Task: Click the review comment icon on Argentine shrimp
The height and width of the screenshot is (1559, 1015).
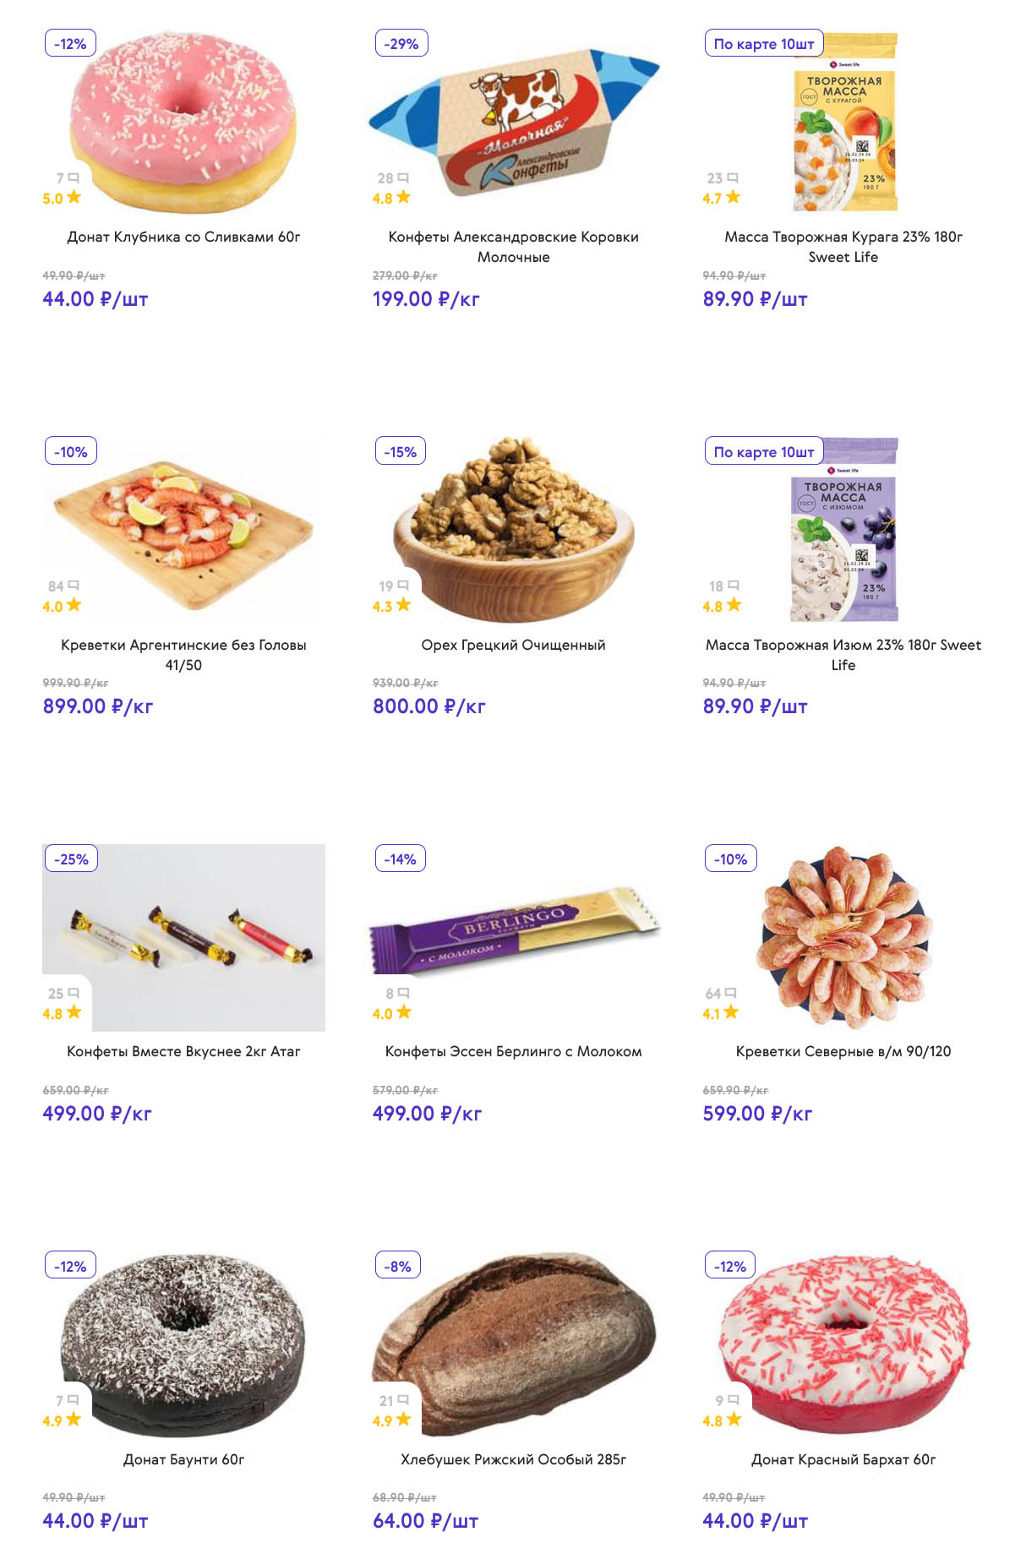Action: tap(74, 586)
